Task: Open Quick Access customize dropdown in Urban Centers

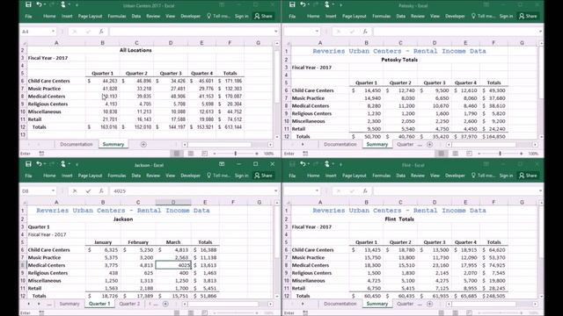Action: (77, 5)
